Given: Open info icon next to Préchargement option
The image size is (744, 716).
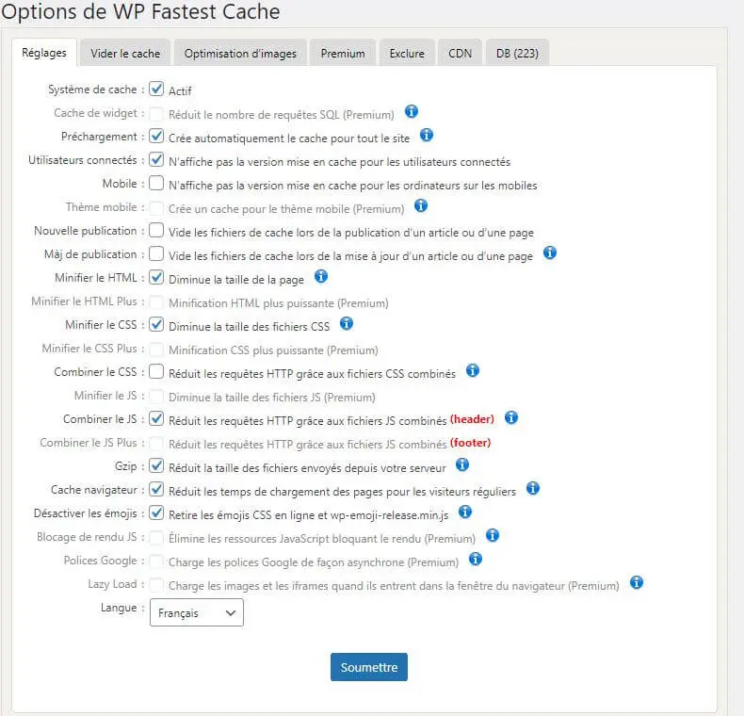Looking at the screenshot, I should [426, 135].
